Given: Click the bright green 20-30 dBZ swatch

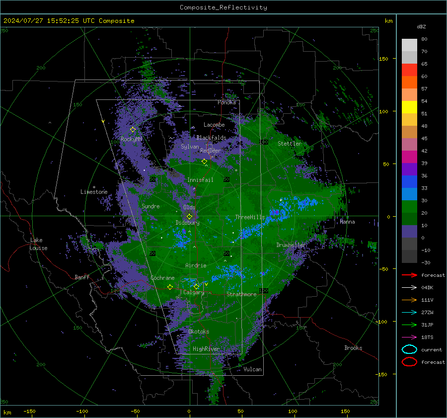Looking at the screenshot, I should pos(409,207).
